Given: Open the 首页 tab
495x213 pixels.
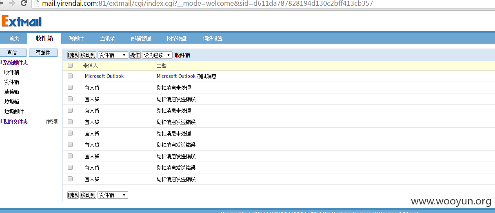Looking at the screenshot, I should [x=14, y=38].
